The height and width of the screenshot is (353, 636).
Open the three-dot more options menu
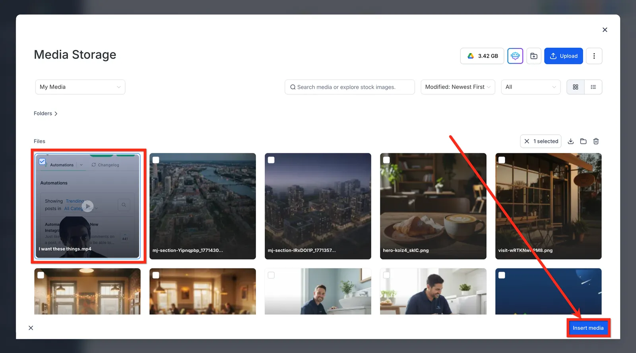pyautogui.click(x=594, y=56)
